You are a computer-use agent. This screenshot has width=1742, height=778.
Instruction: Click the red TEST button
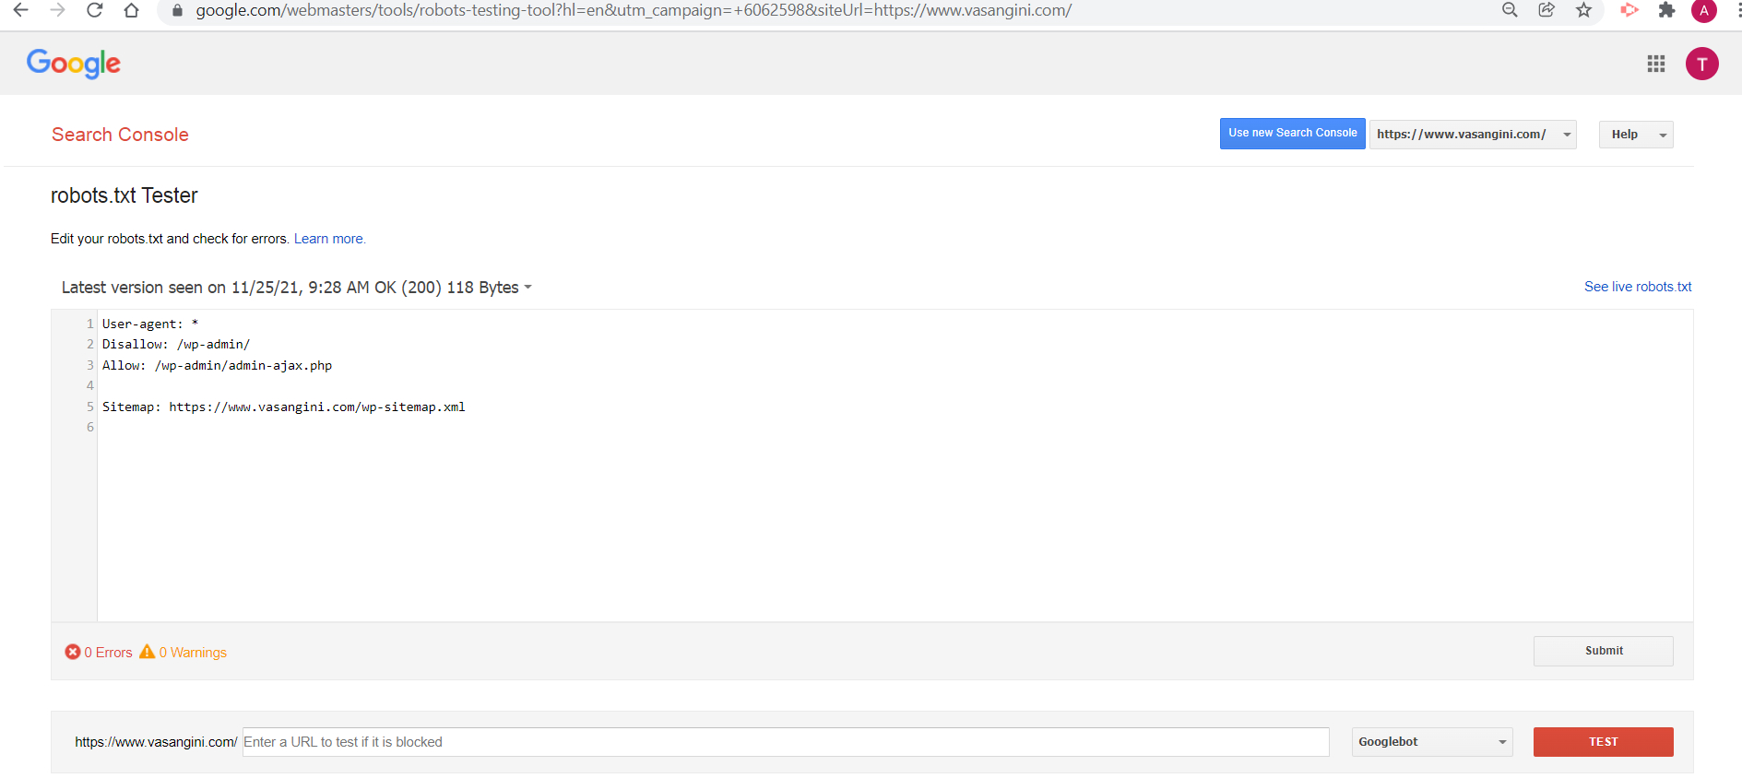tap(1604, 742)
